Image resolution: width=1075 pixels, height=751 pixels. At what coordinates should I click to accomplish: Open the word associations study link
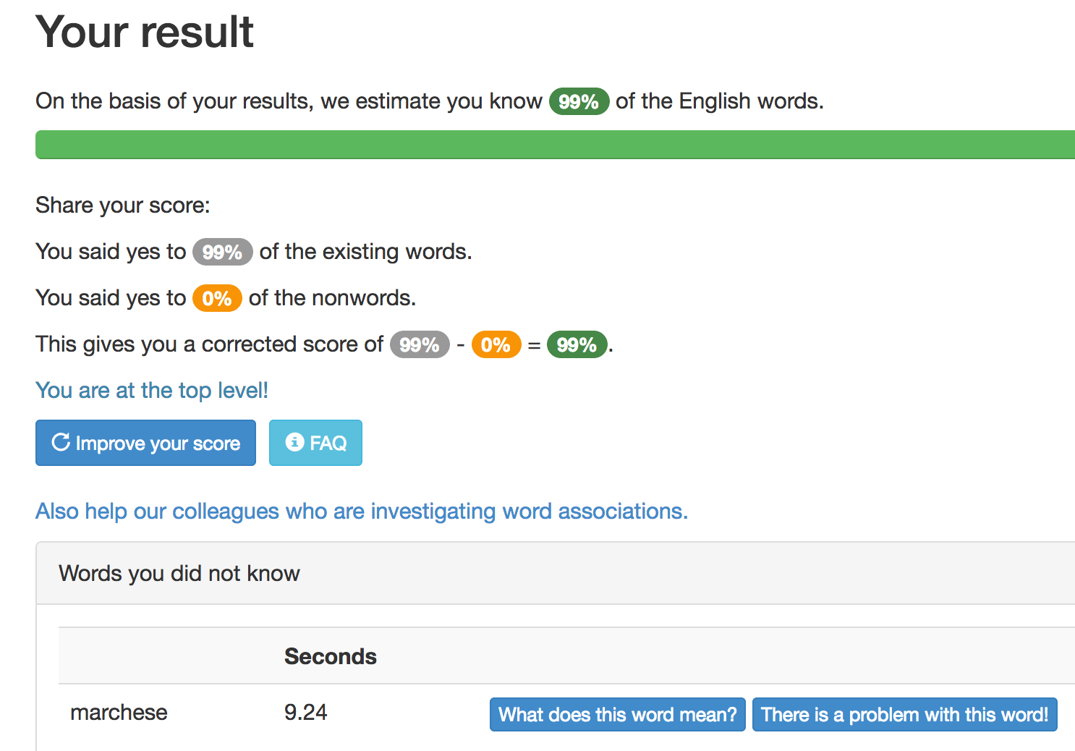(x=362, y=512)
